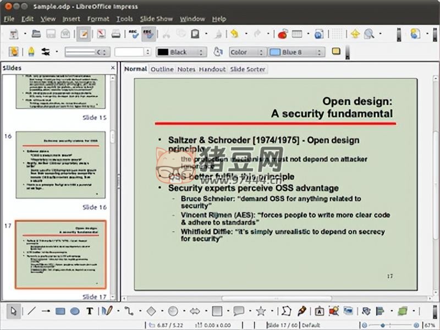The height and width of the screenshot is (330, 440).
Task: Select the Ellipse shape tool
Action: click(x=75, y=311)
